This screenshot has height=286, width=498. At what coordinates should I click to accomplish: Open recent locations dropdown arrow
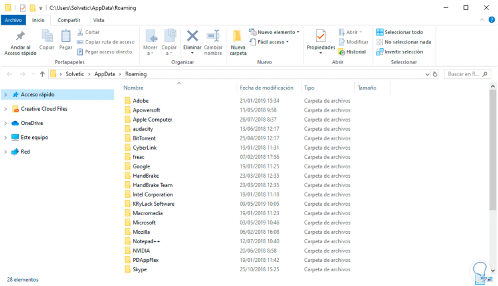coord(33,74)
